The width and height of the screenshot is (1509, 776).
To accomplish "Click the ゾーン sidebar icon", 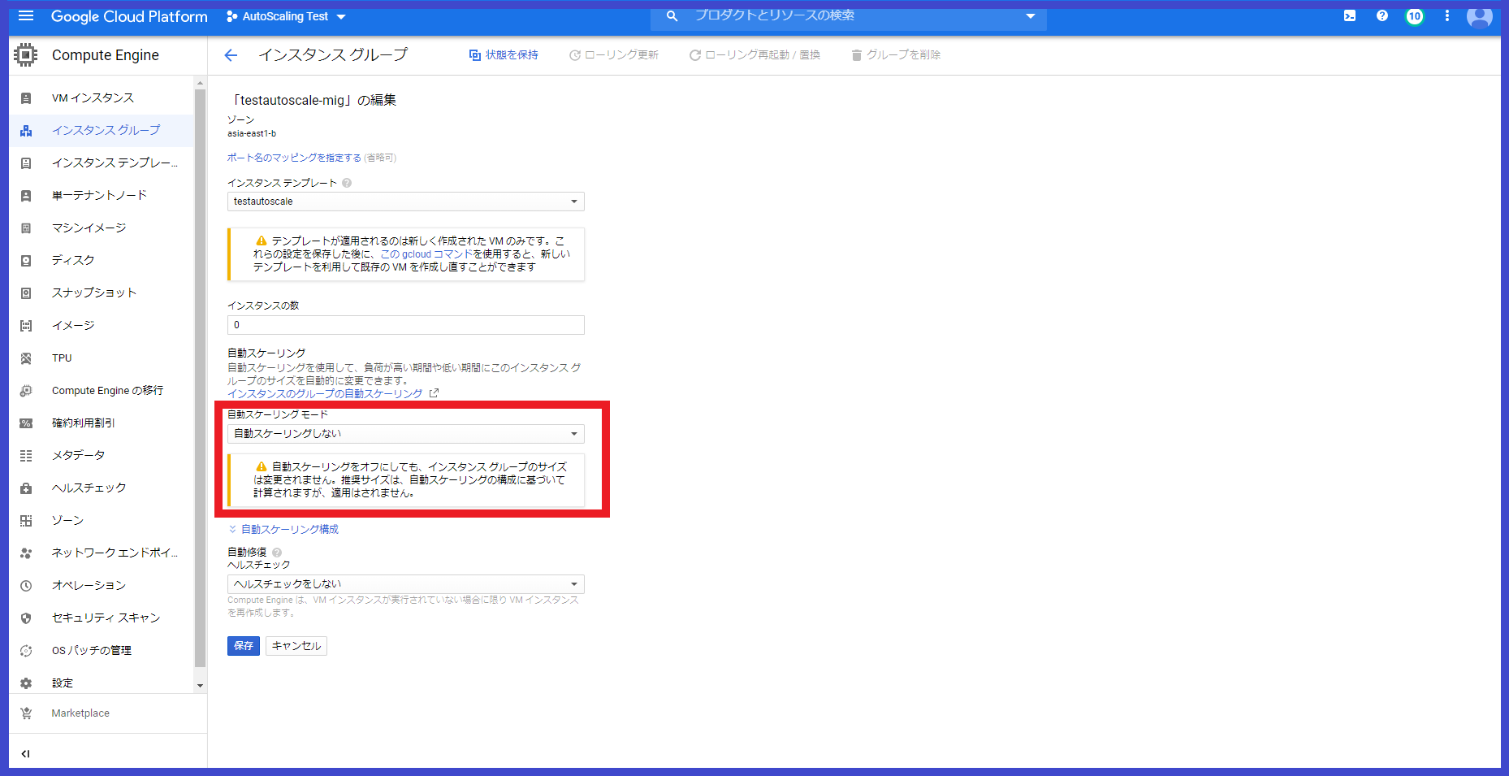I will pyautogui.click(x=26, y=521).
